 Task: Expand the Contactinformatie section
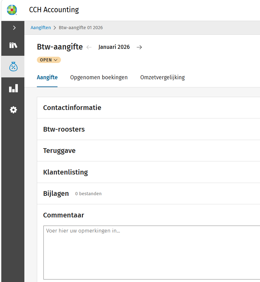point(148,107)
